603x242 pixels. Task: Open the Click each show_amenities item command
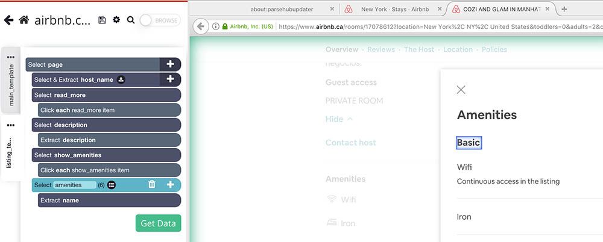tap(109, 170)
